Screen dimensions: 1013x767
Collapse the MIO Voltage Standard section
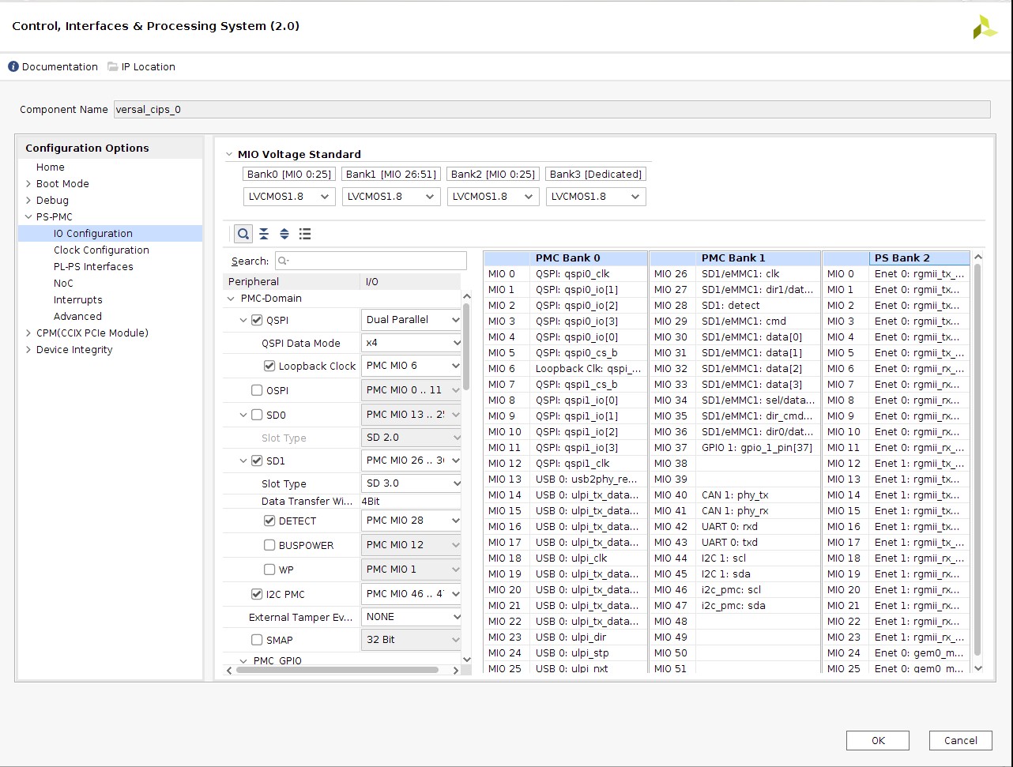tap(229, 155)
